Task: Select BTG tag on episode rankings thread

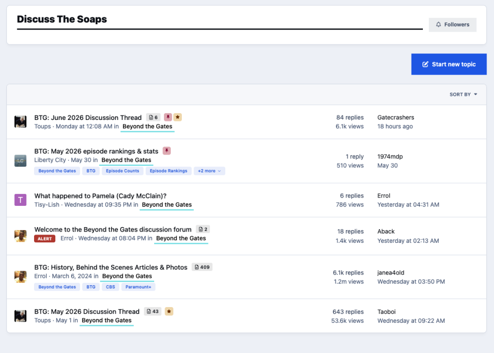Action: 91,171
